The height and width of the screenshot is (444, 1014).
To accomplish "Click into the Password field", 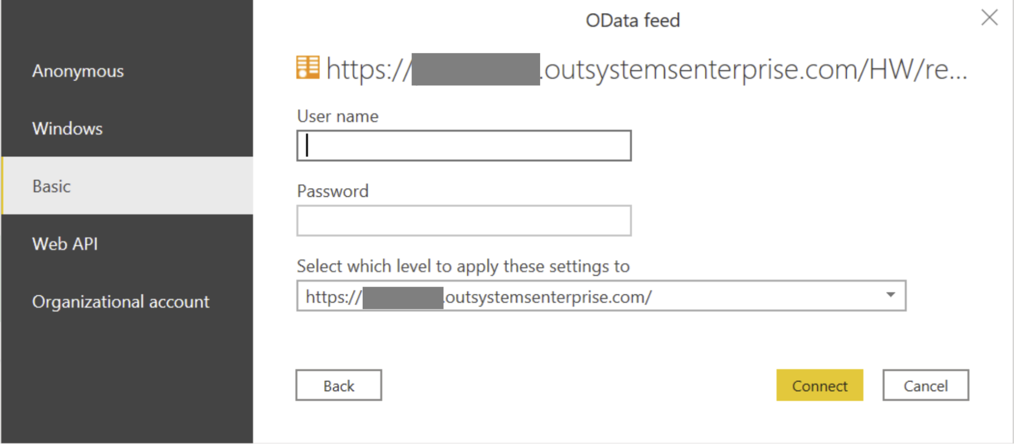I will click(x=464, y=221).
